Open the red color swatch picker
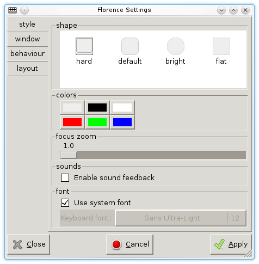 (x=72, y=122)
